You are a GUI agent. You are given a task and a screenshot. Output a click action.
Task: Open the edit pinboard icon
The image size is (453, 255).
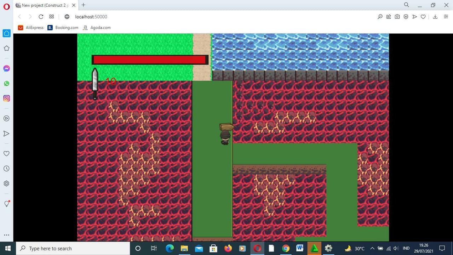pos(389,17)
